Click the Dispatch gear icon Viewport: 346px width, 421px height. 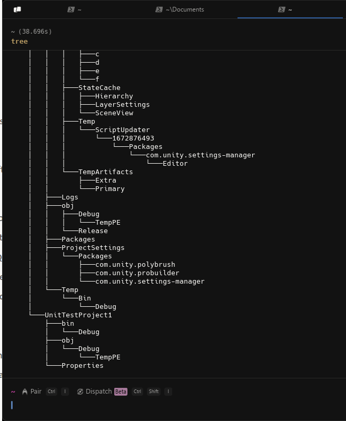pyautogui.click(x=81, y=391)
